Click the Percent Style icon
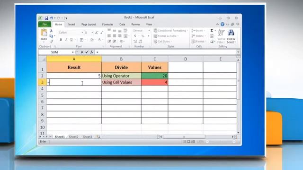The width and height of the screenshot is (303, 170). 143,36
